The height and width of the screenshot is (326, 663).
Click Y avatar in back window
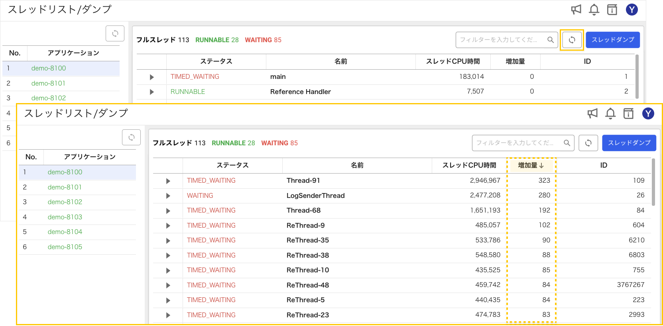click(632, 10)
